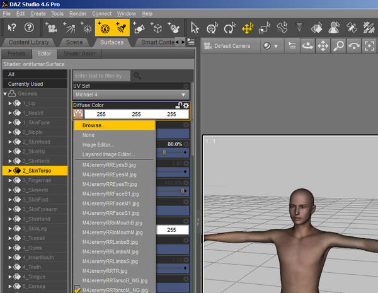Screen dimensions: 378x293
Task: Click the viewport pan arrows icon
Action: (323, 45)
